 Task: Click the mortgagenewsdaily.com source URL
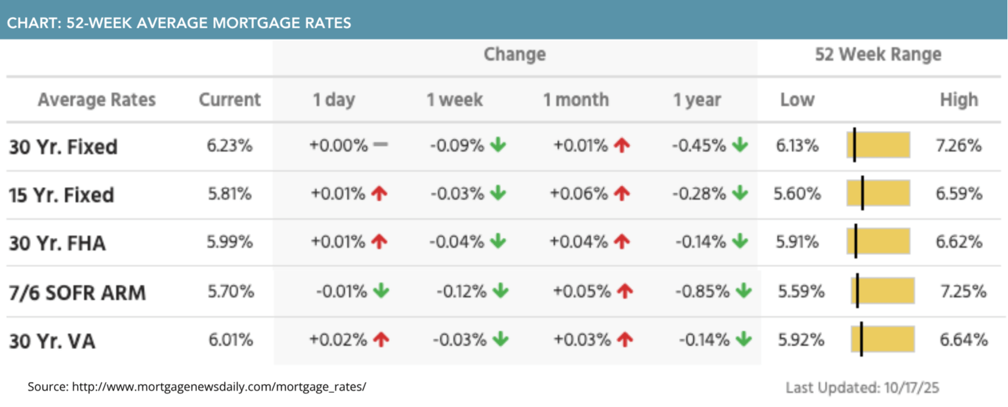point(219,387)
